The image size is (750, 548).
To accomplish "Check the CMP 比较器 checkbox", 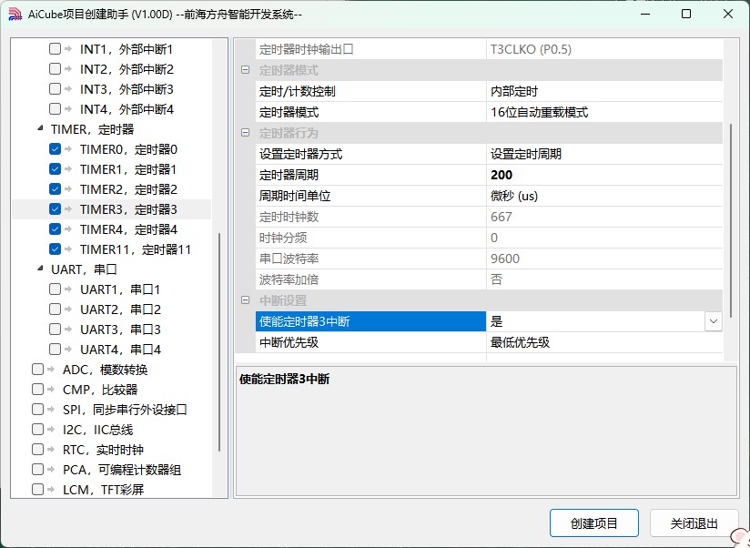I will (38, 390).
